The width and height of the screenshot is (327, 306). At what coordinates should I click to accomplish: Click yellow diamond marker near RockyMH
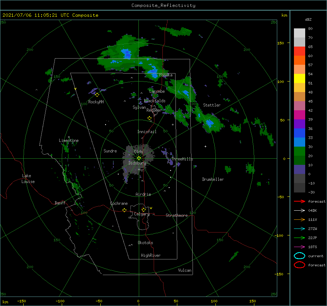pyautogui.click(x=97, y=95)
